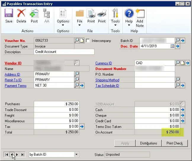Click the Add Note icon
The width and height of the screenshot is (192, 161).
[140, 18]
